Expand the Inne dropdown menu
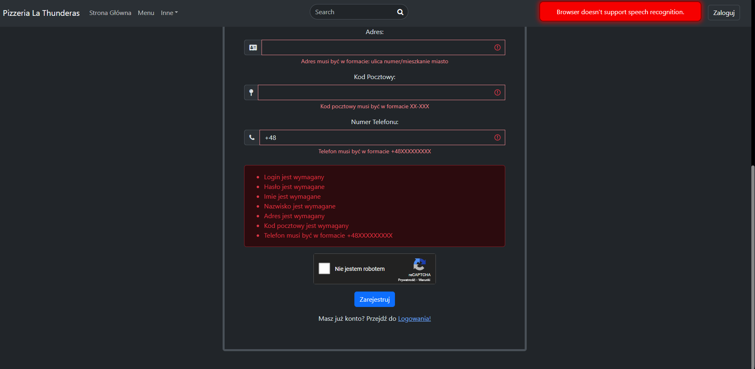The height and width of the screenshot is (369, 755). tap(169, 13)
